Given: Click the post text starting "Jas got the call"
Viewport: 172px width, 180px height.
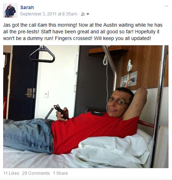Looking at the screenshot, I should pyautogui.click(x=83, y=32).
